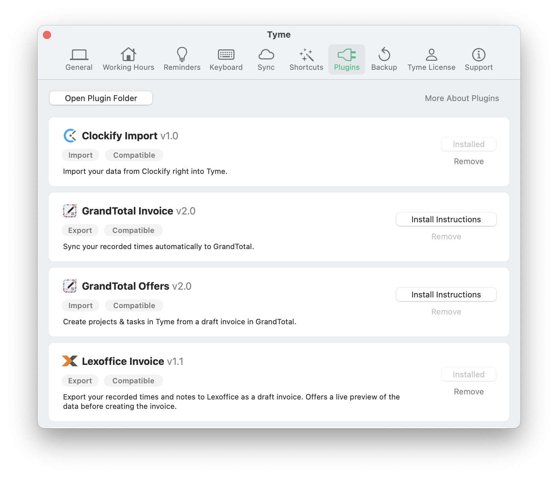Click Remove under GrandTotal Invoice
Viewport: 558px width, 478px height.
(x=446, y=237)
